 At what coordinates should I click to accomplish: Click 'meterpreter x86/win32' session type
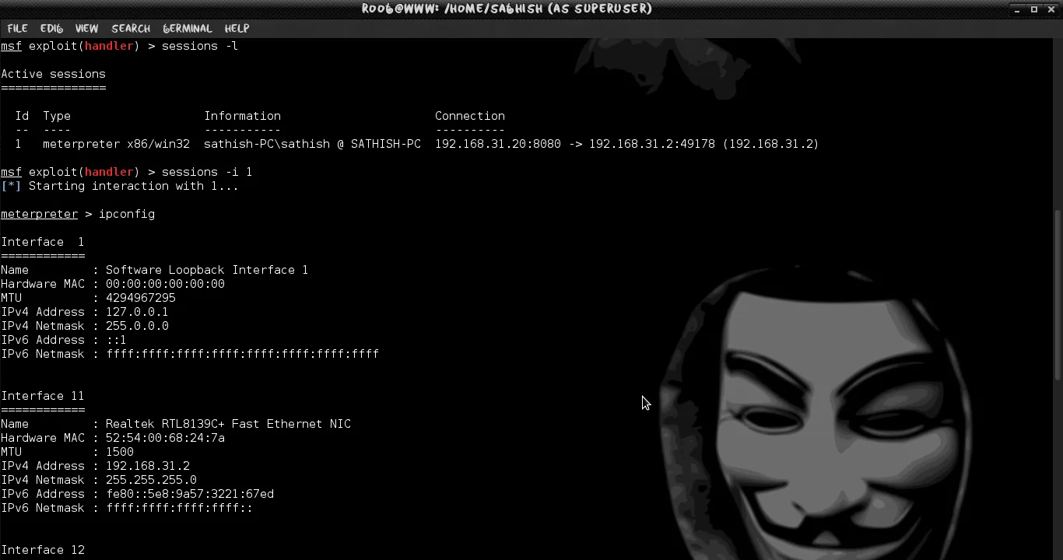pos(116,144)
